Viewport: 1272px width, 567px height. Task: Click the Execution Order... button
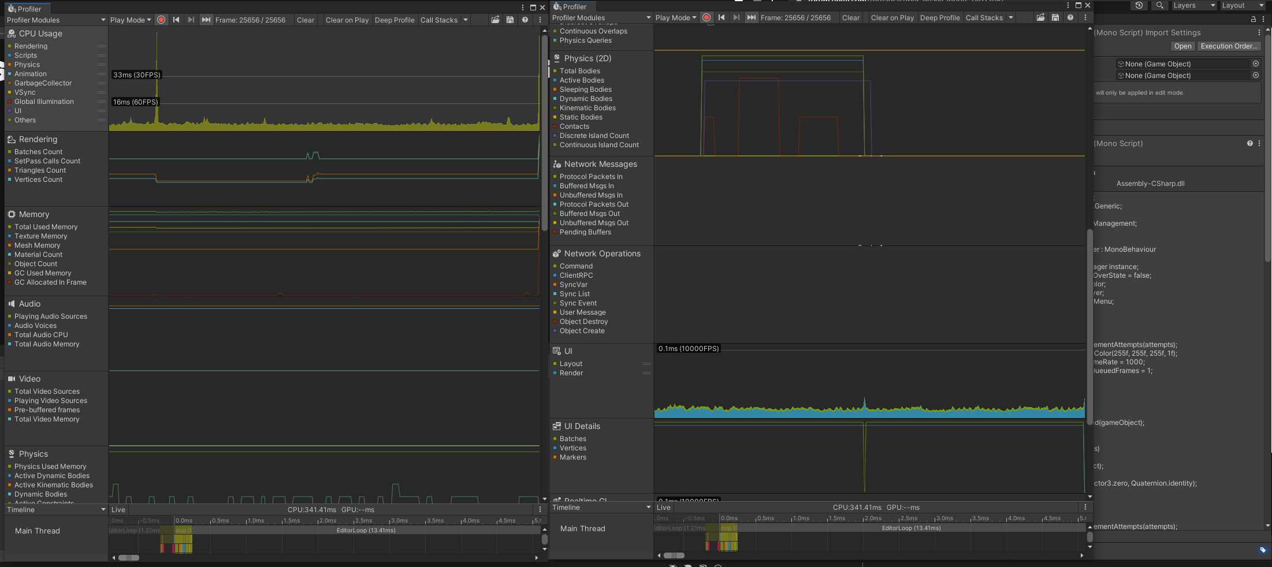1228,46
